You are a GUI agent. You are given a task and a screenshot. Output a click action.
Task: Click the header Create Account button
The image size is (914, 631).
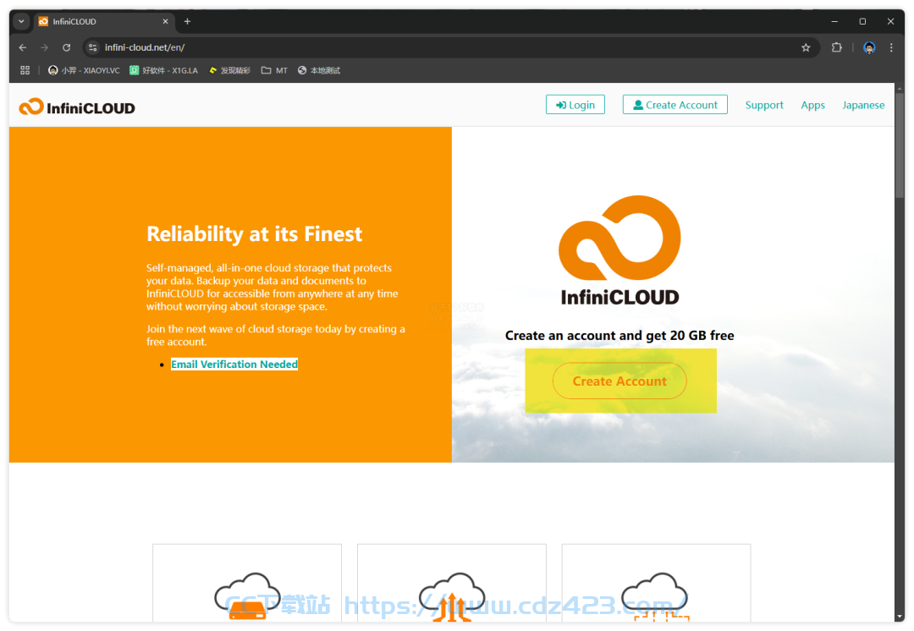(x=675, y=105)
